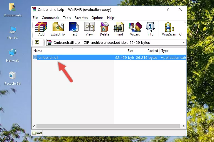Image resolution: width=214 pixels, height=142 pixels.
Task: Click the disk drive status bar icon
Action: [x=34, y=133]
